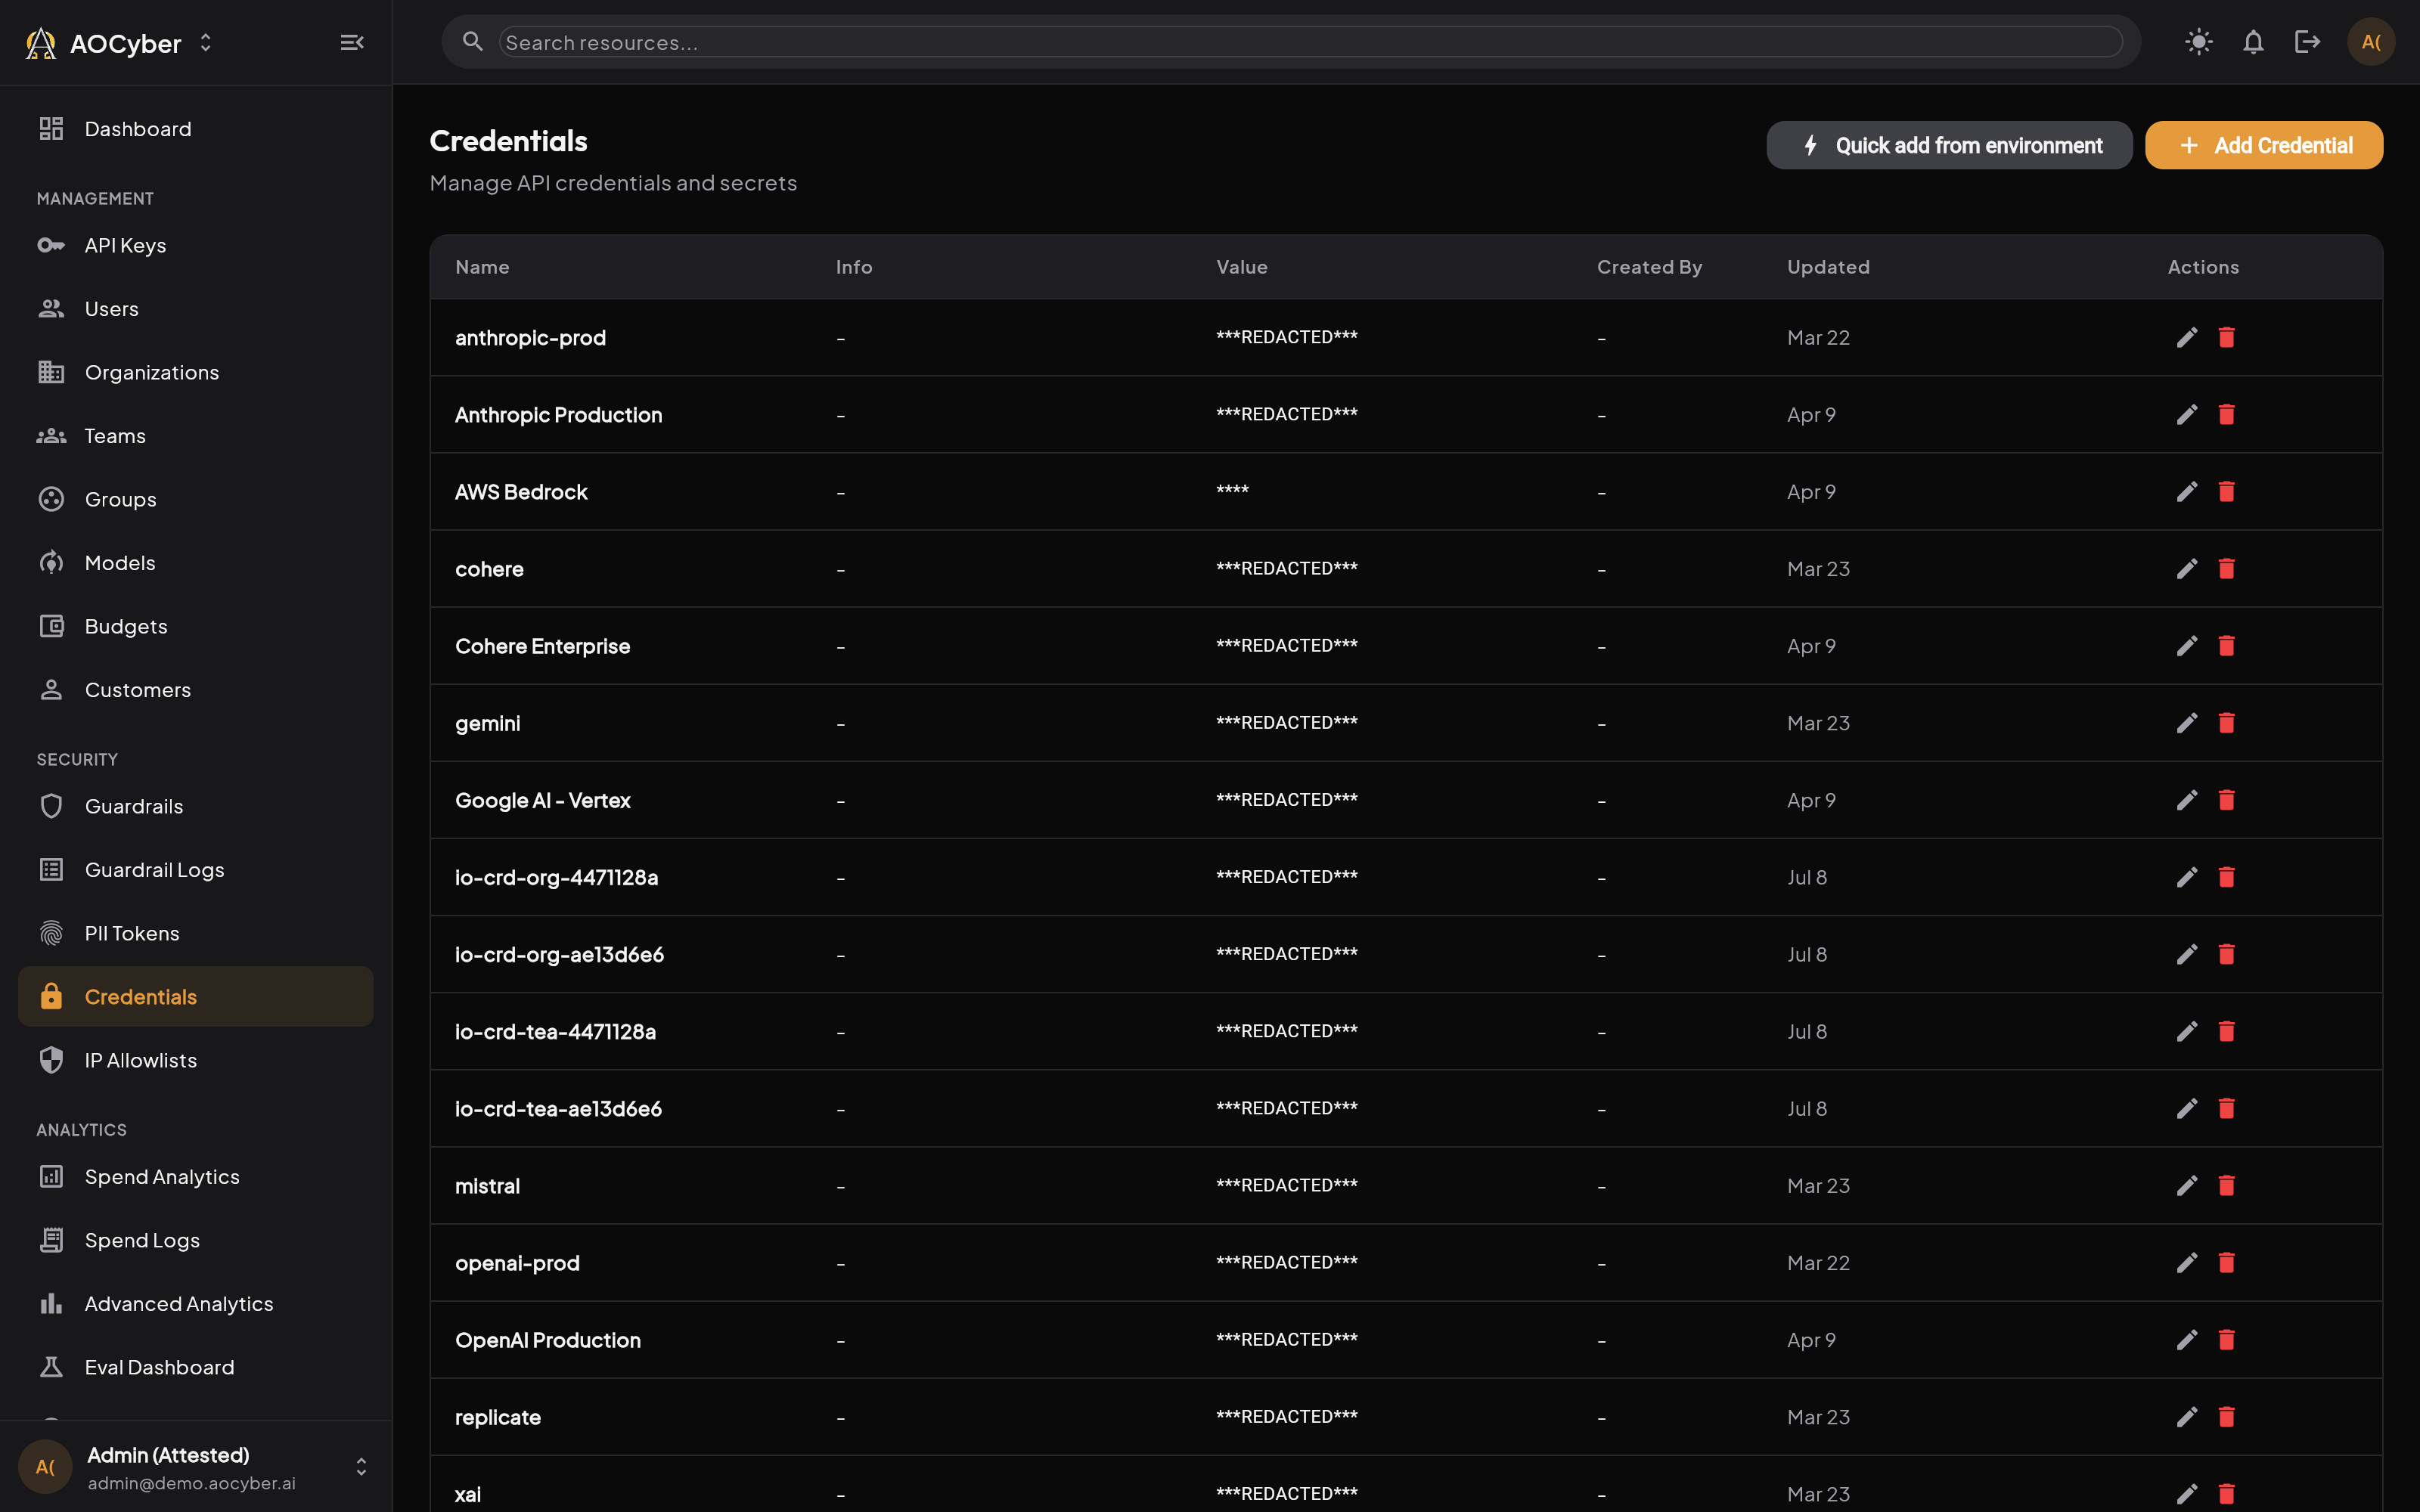2420x1512 pixels.
Task: Select Groups from sidebar
Action: pyautogui.click(x=196, y=499)
